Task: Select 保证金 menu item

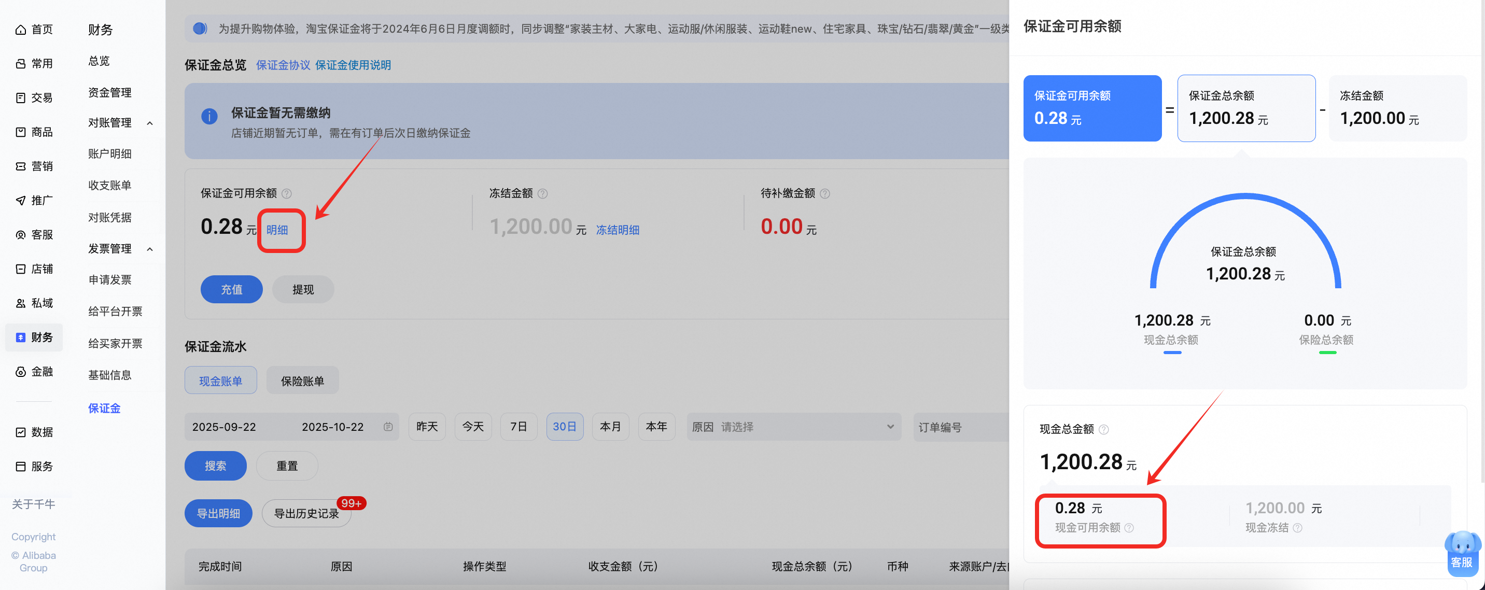Action: (104, 409)
